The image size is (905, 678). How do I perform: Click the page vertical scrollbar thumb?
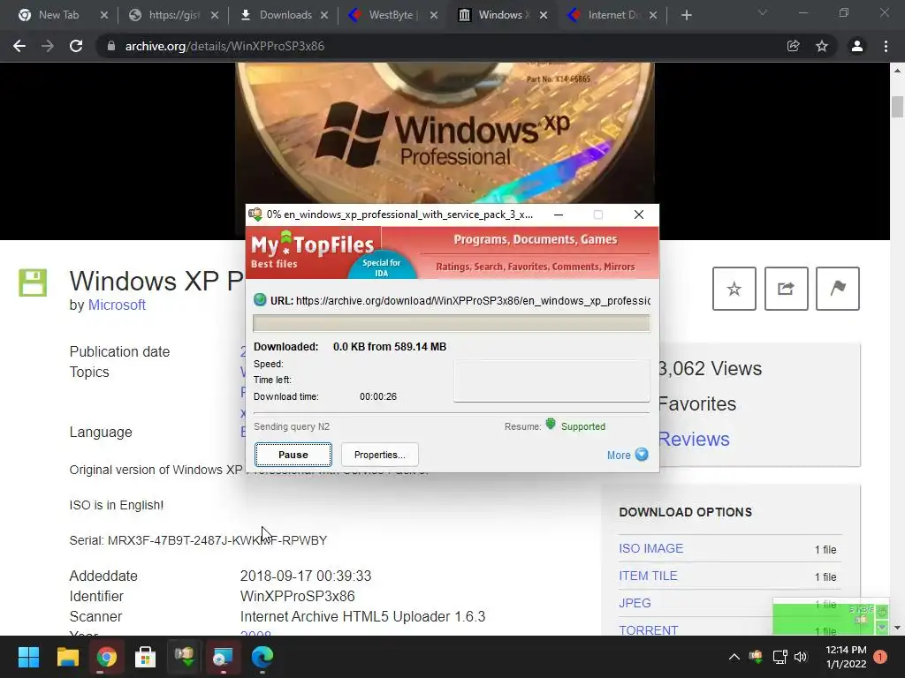tap(897, 107)
